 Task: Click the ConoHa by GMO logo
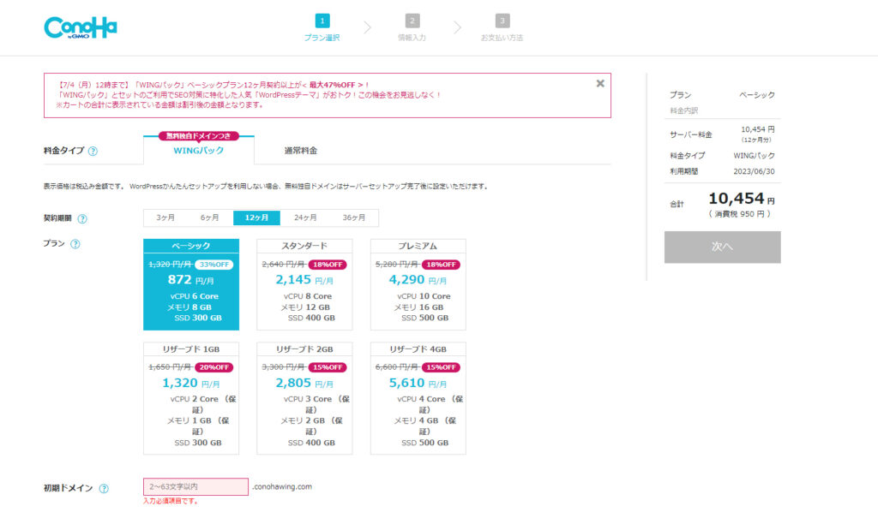(81, 27)
